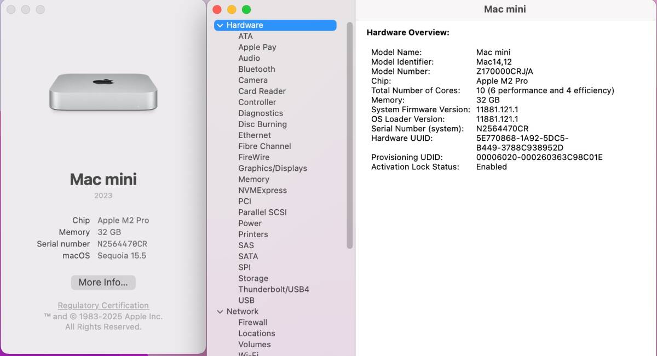This screenshot has height=356, width=657.
Task: Click the Chip value in Hardware Overview
Action: pos(502,81)
